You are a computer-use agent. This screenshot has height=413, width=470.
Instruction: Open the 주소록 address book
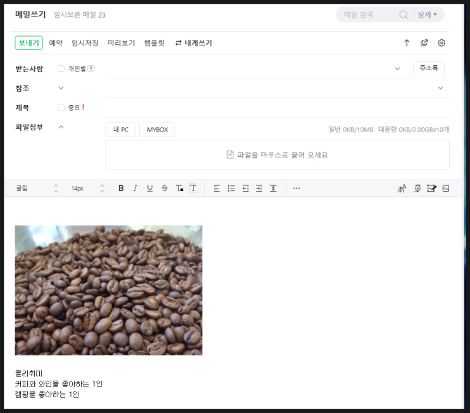[429, 68]
